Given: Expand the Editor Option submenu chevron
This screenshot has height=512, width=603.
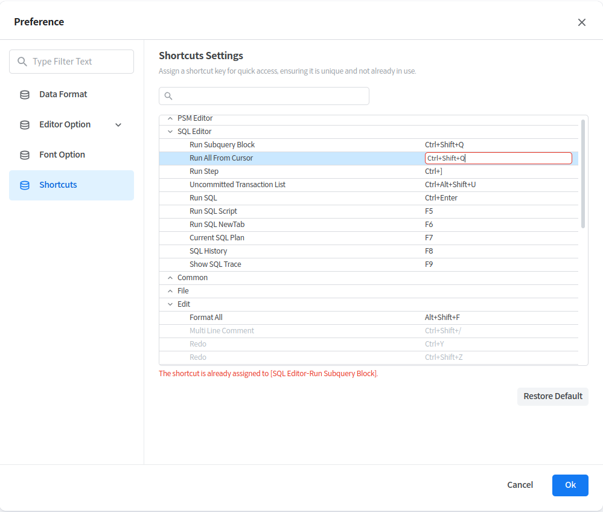Looking at the screenshot, I should pyautogui.click(x=118, y=125).
